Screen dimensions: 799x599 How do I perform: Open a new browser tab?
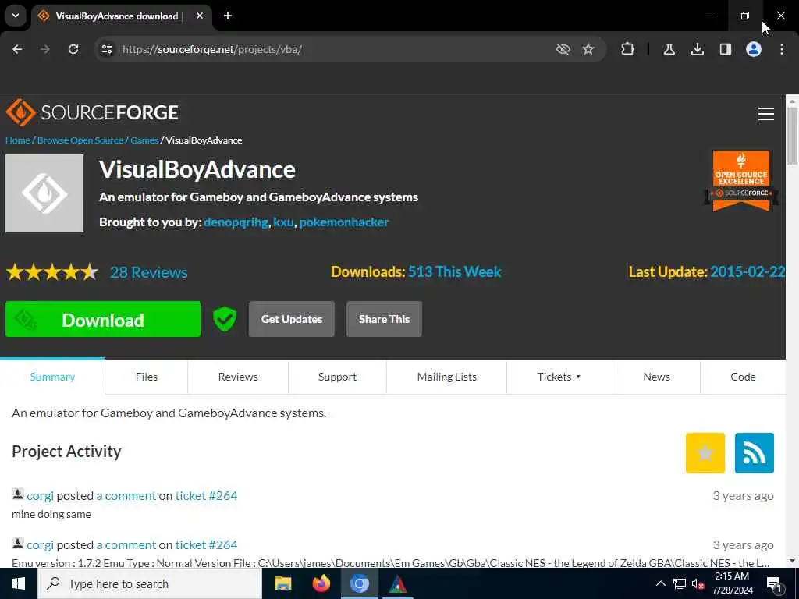228,16
